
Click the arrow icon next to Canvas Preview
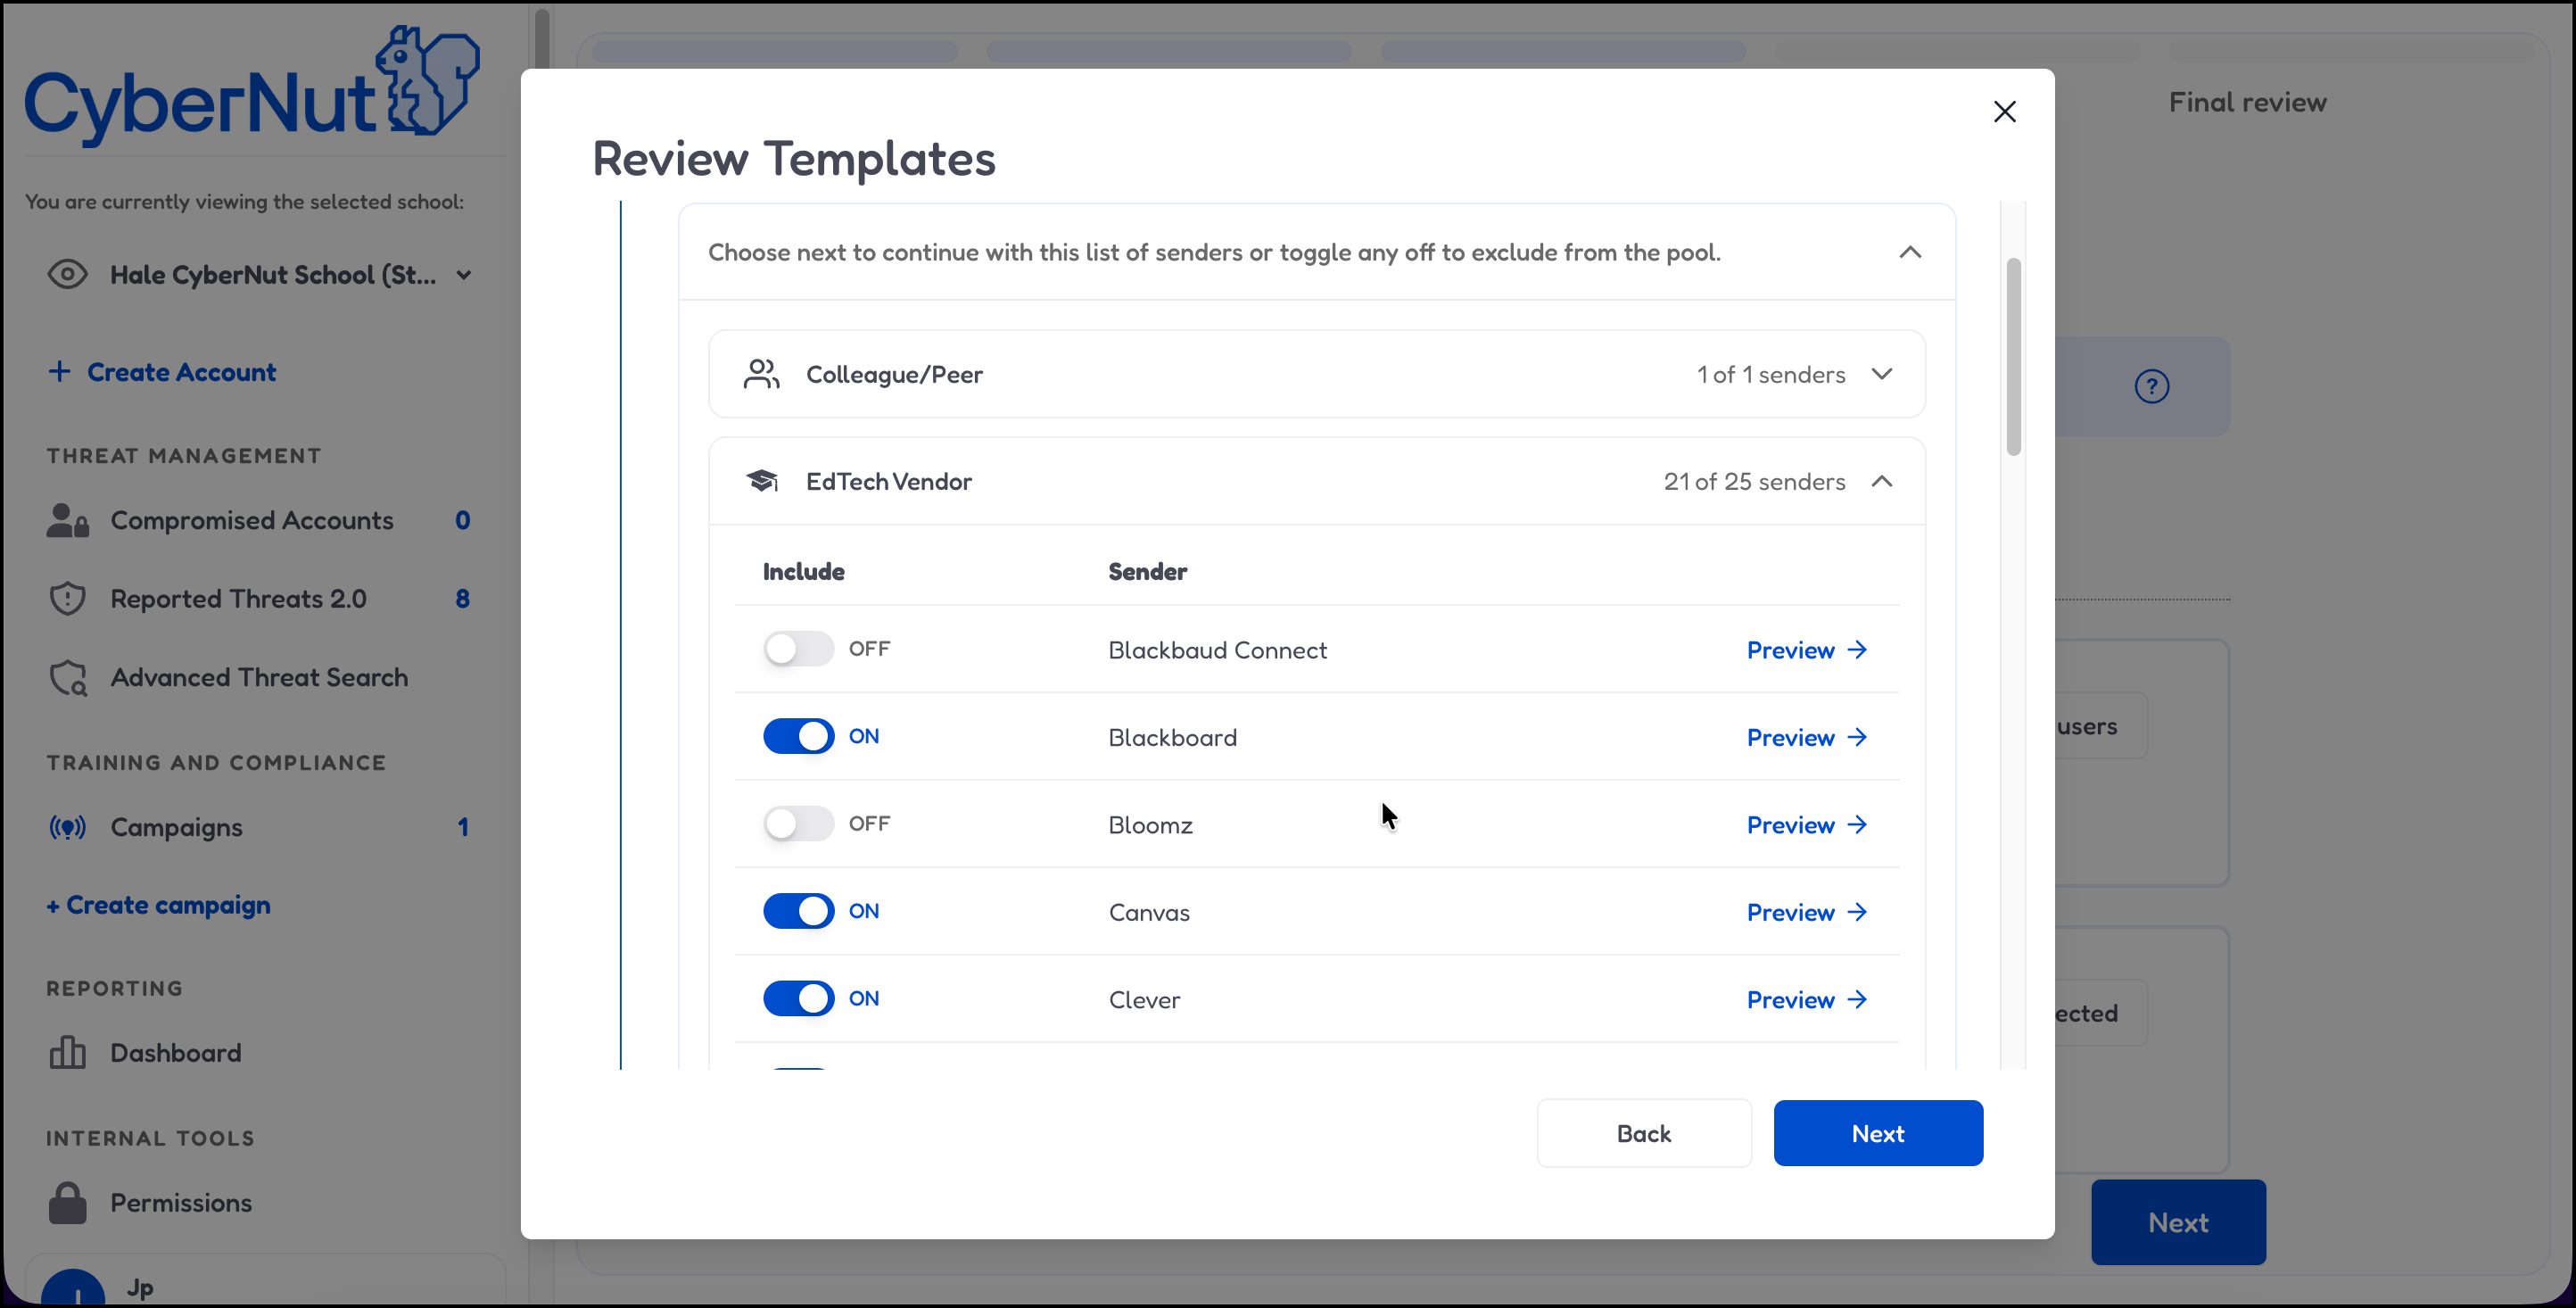click(1858, 912)
